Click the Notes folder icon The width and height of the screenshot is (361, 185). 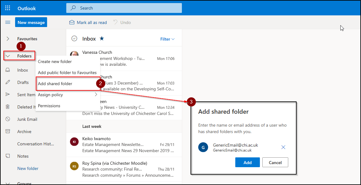click(7, 156)
